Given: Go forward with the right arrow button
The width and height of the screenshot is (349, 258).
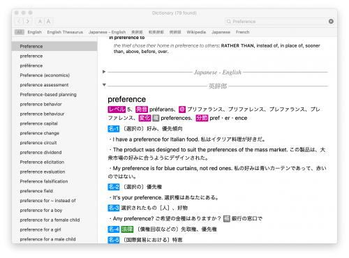Looking at the screenshot, I should pos(28,22).
